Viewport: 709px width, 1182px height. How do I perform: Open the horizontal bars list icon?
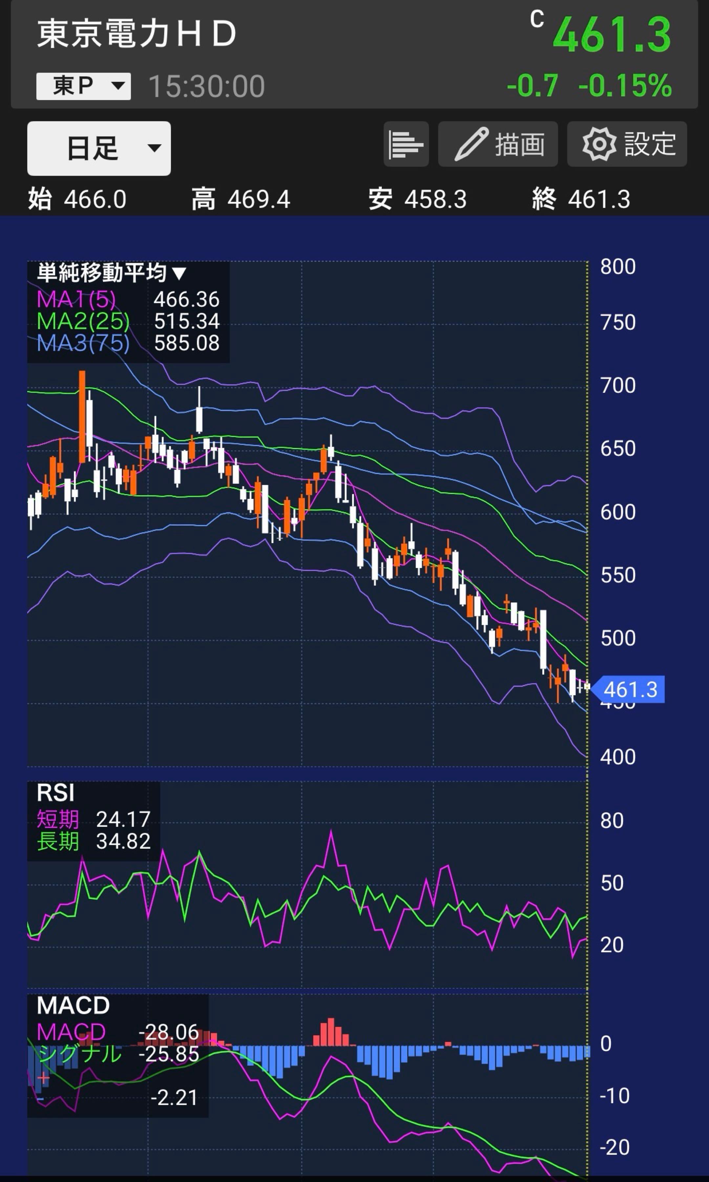pyautogui.click(x=406, y=144)
